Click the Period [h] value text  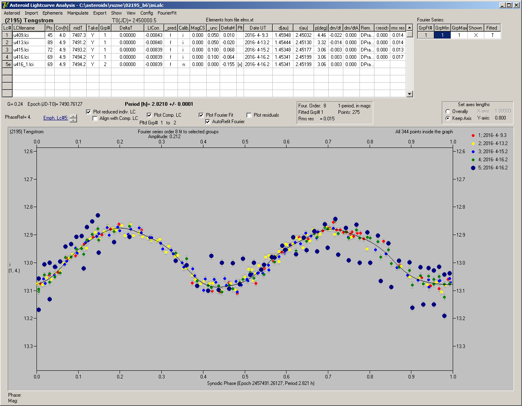159,104
